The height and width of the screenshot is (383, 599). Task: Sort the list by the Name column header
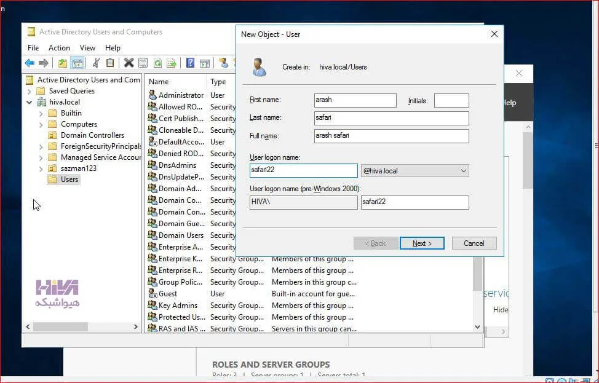pyautogui.click(x=176, y=82)
